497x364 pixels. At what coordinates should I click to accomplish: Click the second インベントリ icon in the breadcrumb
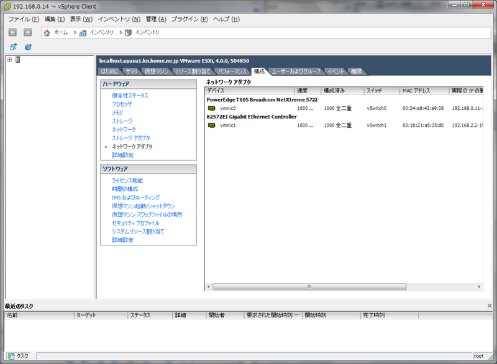(128, 33)
